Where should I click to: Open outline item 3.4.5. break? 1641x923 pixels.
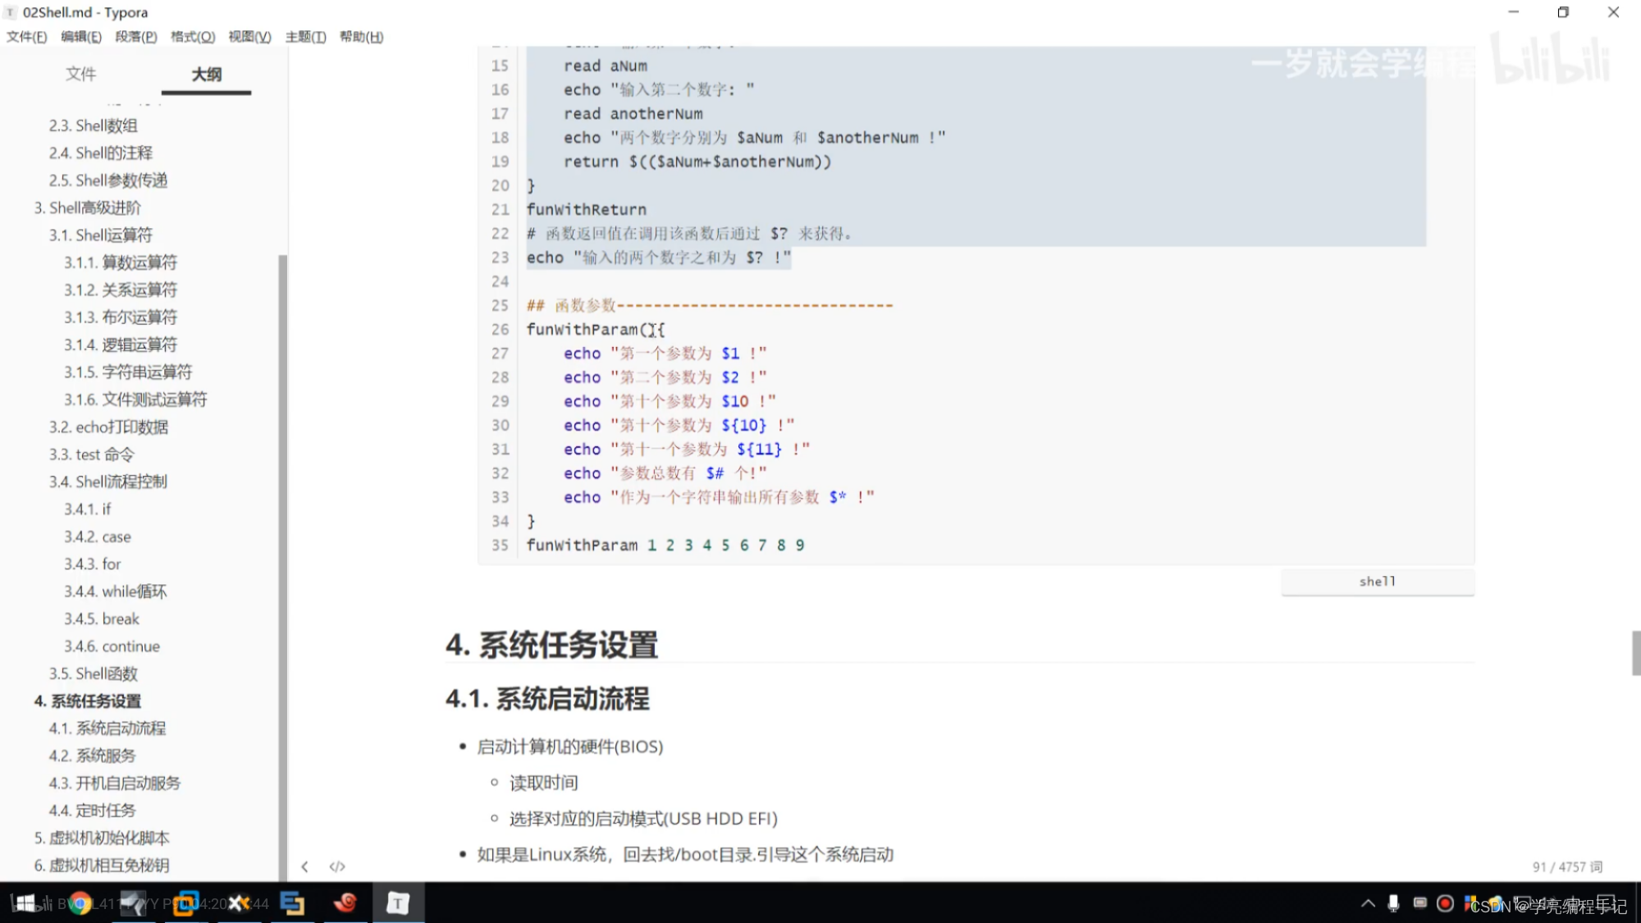tap(102, 619)
